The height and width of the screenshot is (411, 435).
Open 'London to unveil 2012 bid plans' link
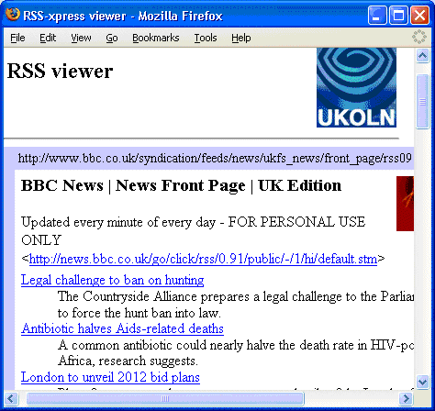click(110, 377)
